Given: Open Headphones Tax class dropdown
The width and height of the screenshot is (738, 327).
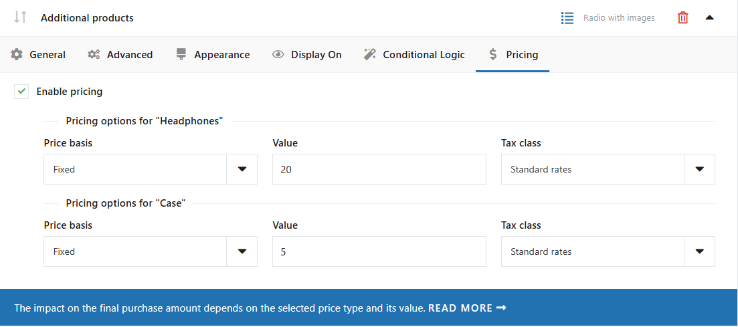Looking at the screenshot, I should click(608, 169).
